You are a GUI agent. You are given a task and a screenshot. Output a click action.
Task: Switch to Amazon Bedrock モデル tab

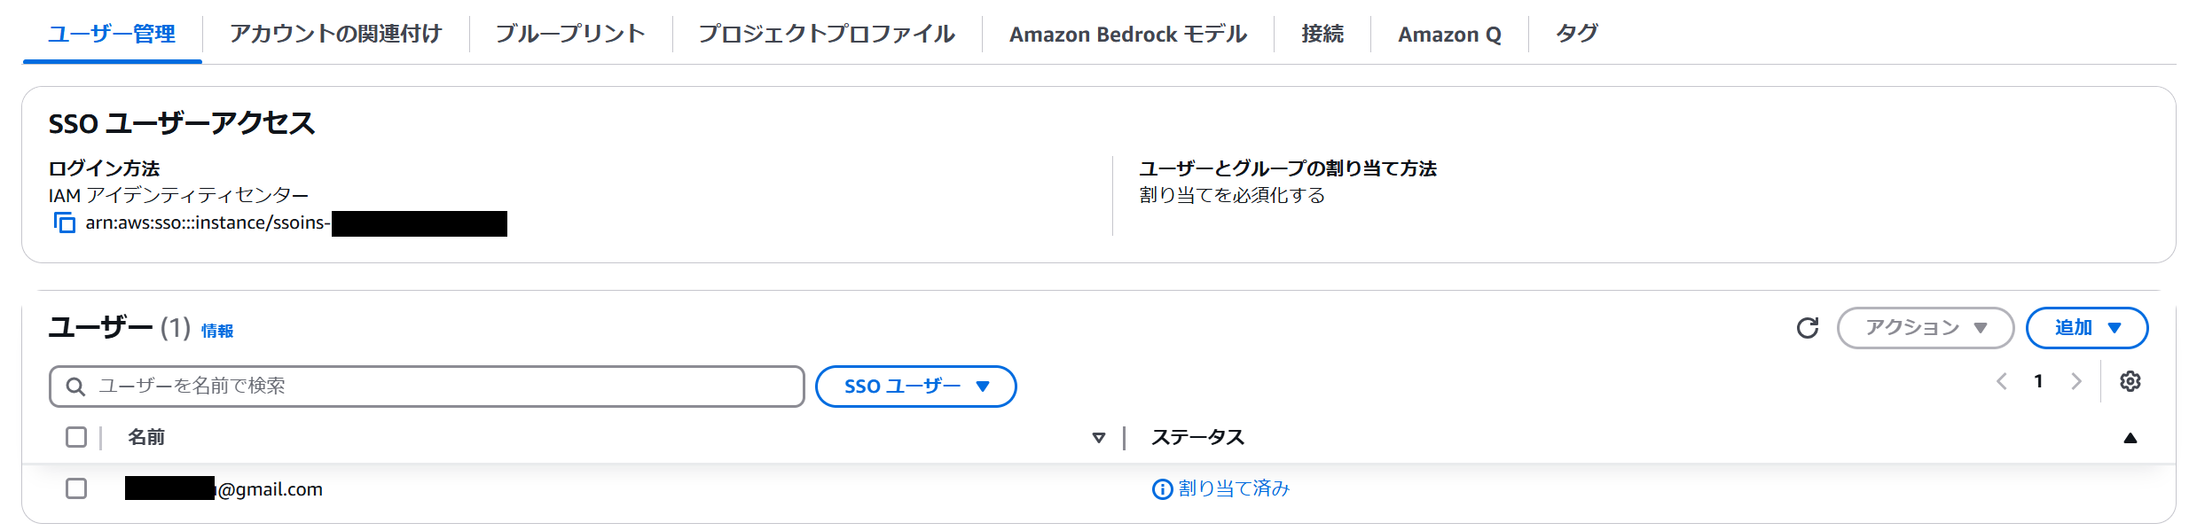click(1127, 34)
